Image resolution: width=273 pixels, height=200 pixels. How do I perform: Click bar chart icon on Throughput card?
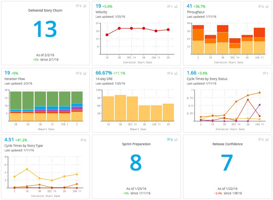click(267, 6)
